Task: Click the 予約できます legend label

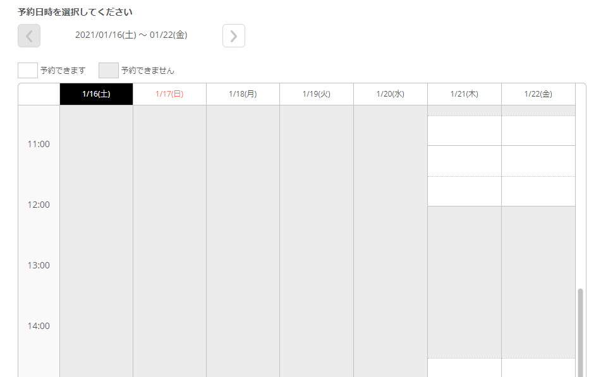Action: [63, 70]
